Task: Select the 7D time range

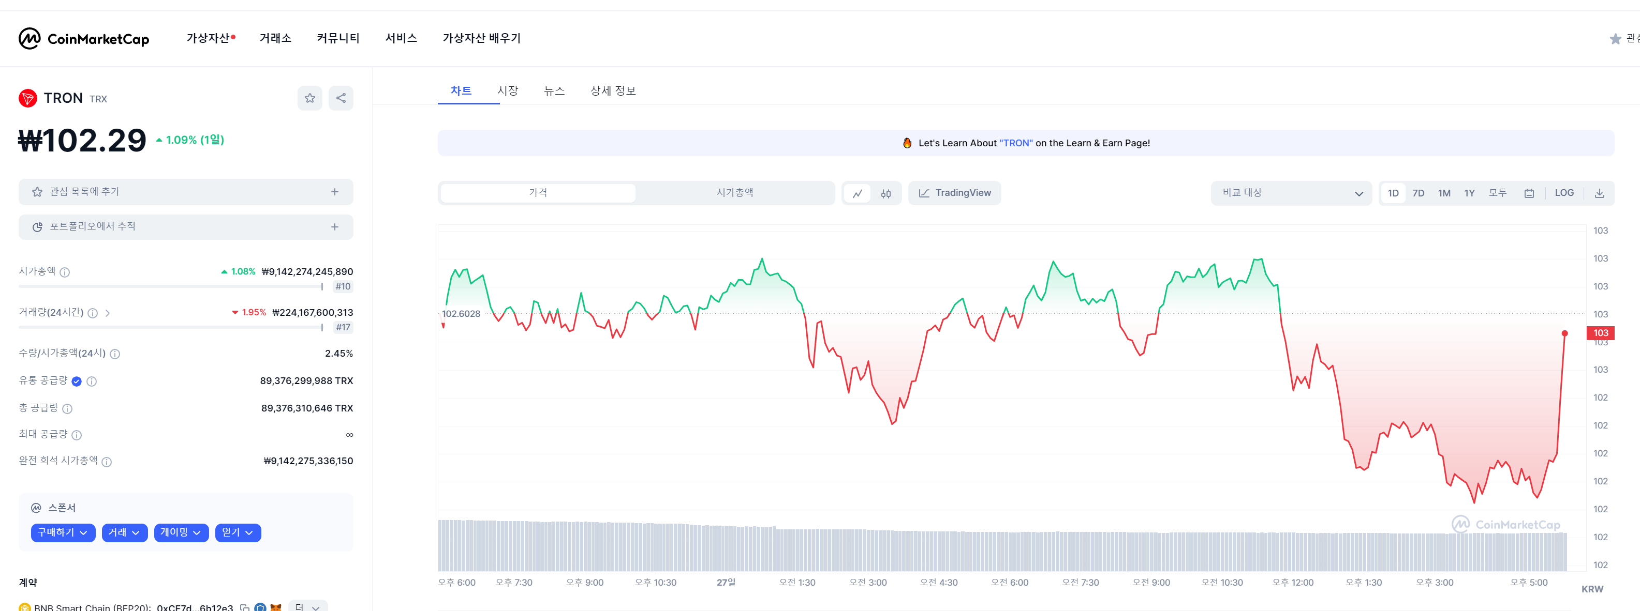Action: 1418,193
